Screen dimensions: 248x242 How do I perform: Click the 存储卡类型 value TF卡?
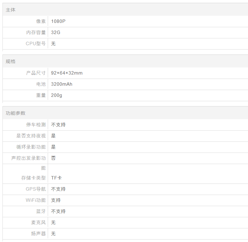pos(56,178)
